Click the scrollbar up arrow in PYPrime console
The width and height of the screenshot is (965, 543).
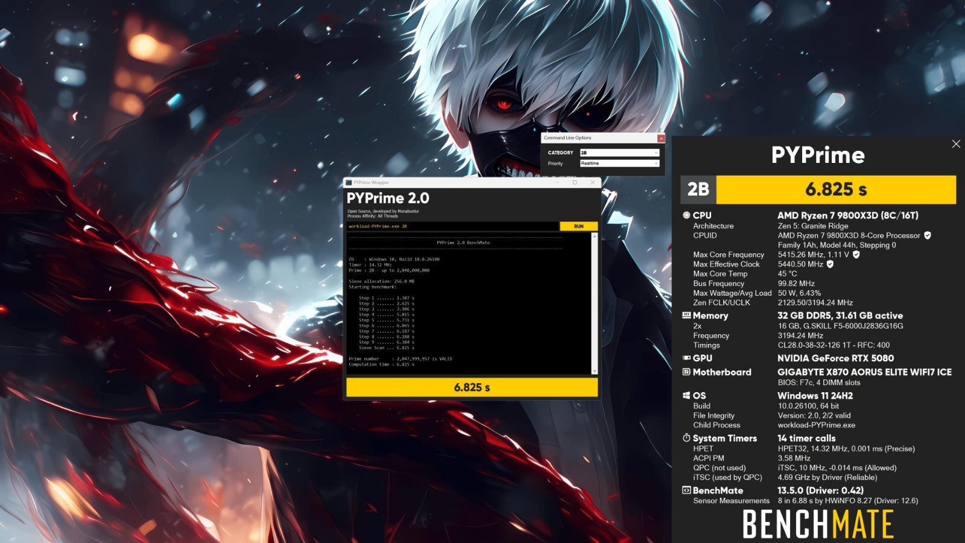click(594, 237)
